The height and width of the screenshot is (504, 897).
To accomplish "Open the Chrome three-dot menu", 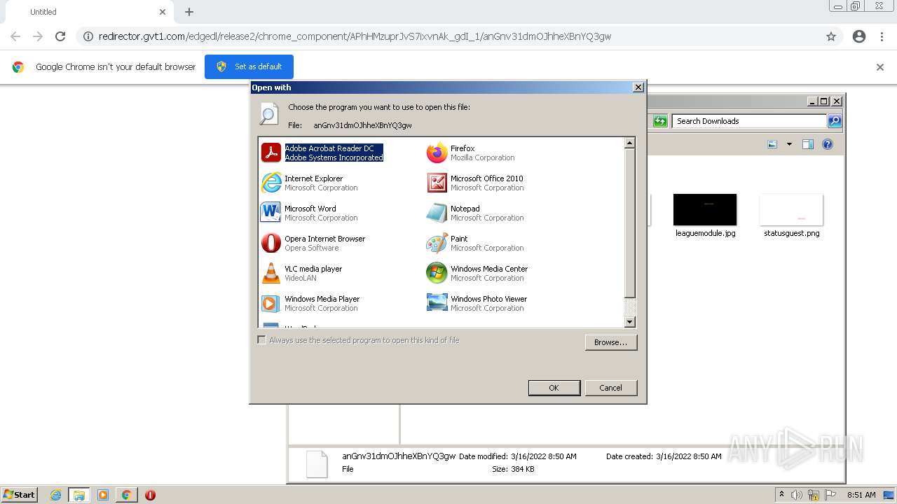I will [x=882, y=36].
